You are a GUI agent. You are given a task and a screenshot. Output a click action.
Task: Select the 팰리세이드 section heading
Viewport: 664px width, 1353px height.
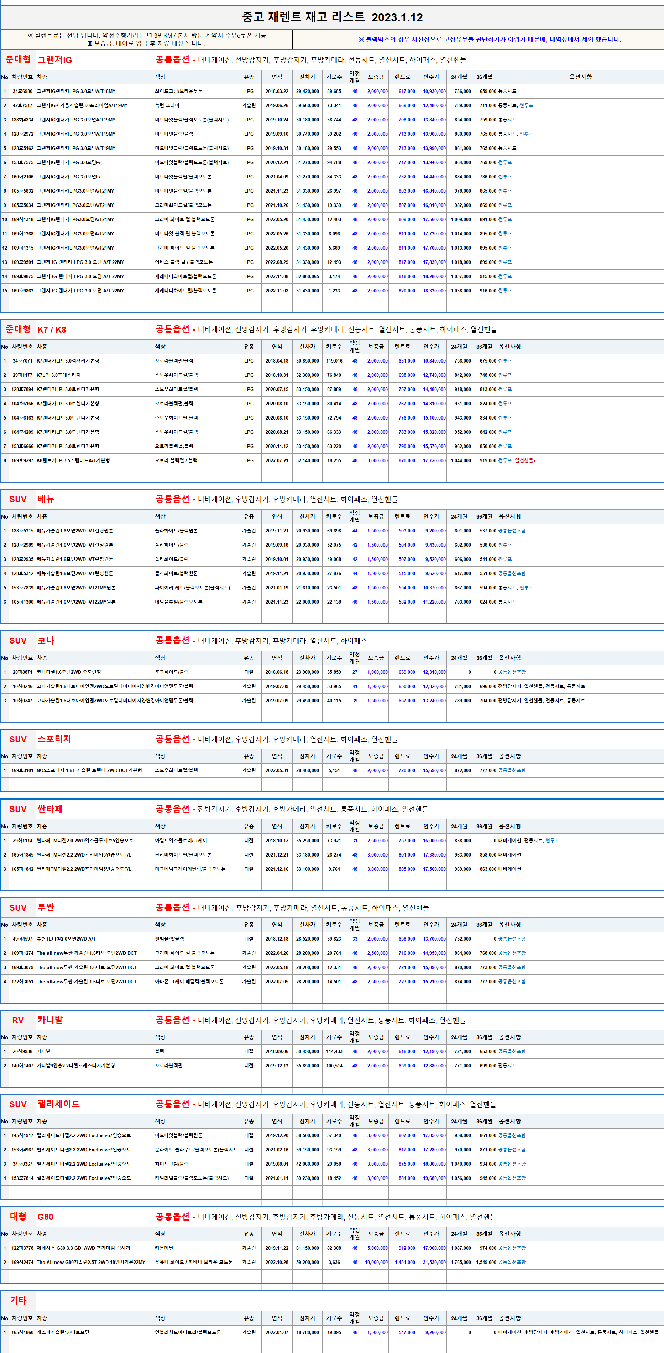point(58,1104)
